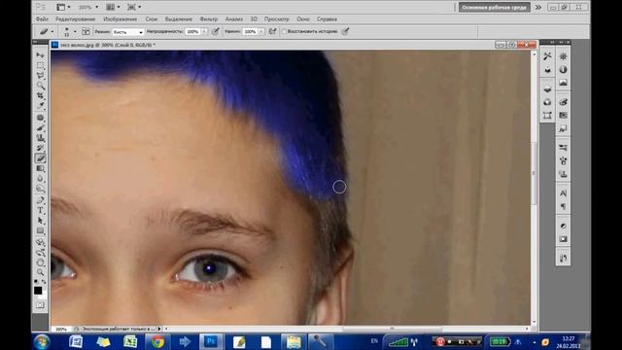The image size is (622, 350).
Task: Toggle Quick Mask mode
Action: point(40,305)
